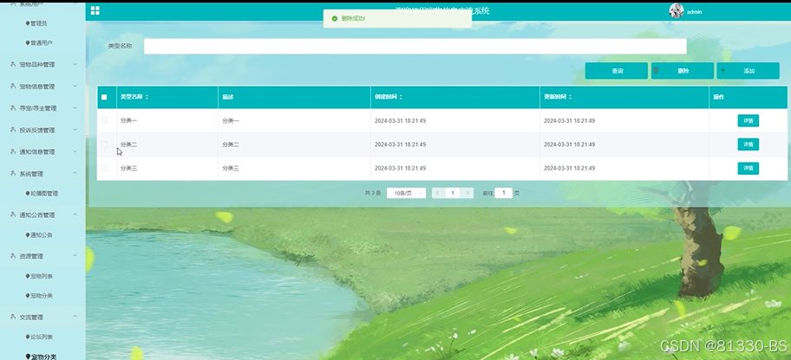
Task: Sort by the 更新时间 column arrows
Action: (570, 97)
